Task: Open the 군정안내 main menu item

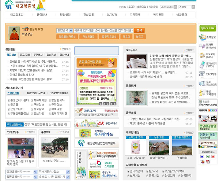Action: pyautogui.click(x=42, y=15)
